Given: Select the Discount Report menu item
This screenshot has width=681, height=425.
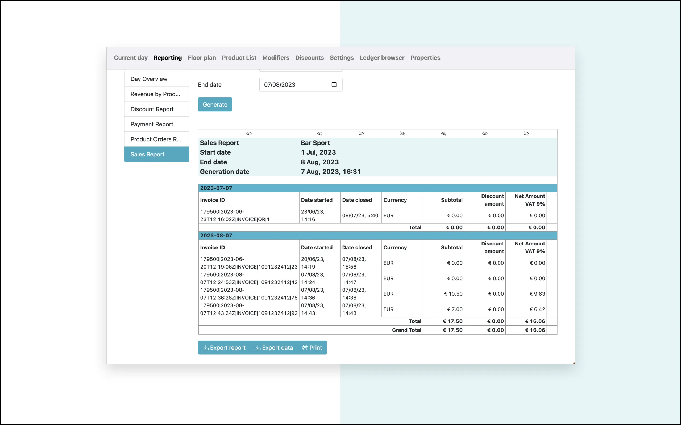Looking at the screenshot, I should 152,109.
